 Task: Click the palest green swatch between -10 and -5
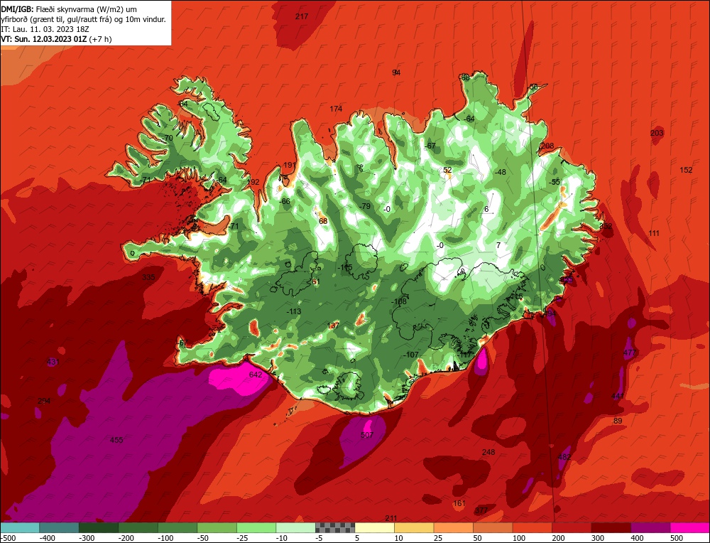click(295, 527)
